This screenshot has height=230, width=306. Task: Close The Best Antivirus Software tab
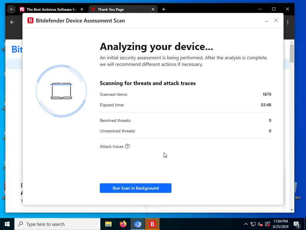[82, 9]
